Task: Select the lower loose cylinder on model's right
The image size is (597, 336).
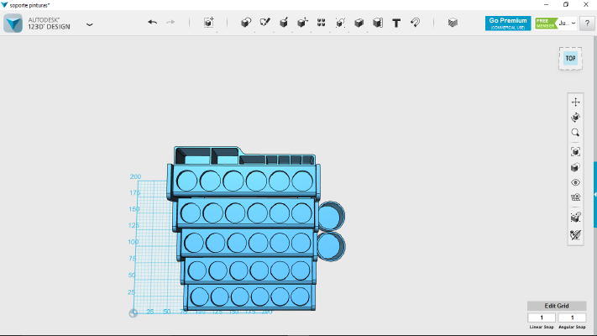Action: tap(331, 246)
